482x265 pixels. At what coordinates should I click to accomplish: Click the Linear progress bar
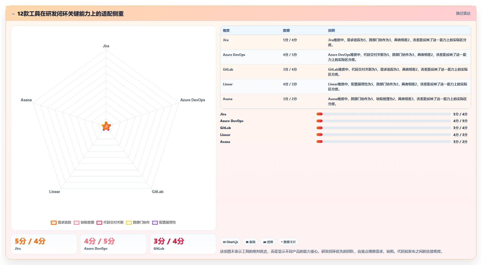pyautogui.click(x=383, y=135)
